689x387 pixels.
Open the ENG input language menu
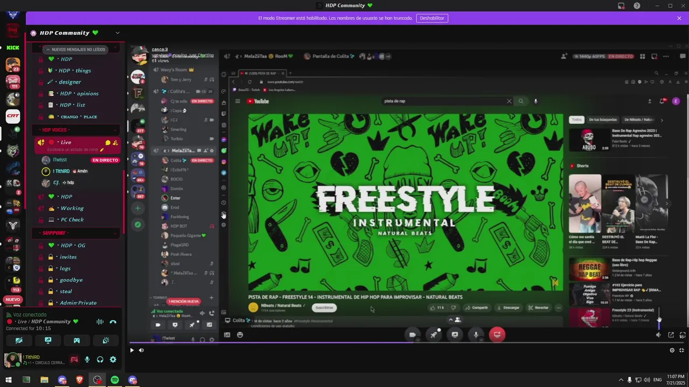tap(657, 380)
